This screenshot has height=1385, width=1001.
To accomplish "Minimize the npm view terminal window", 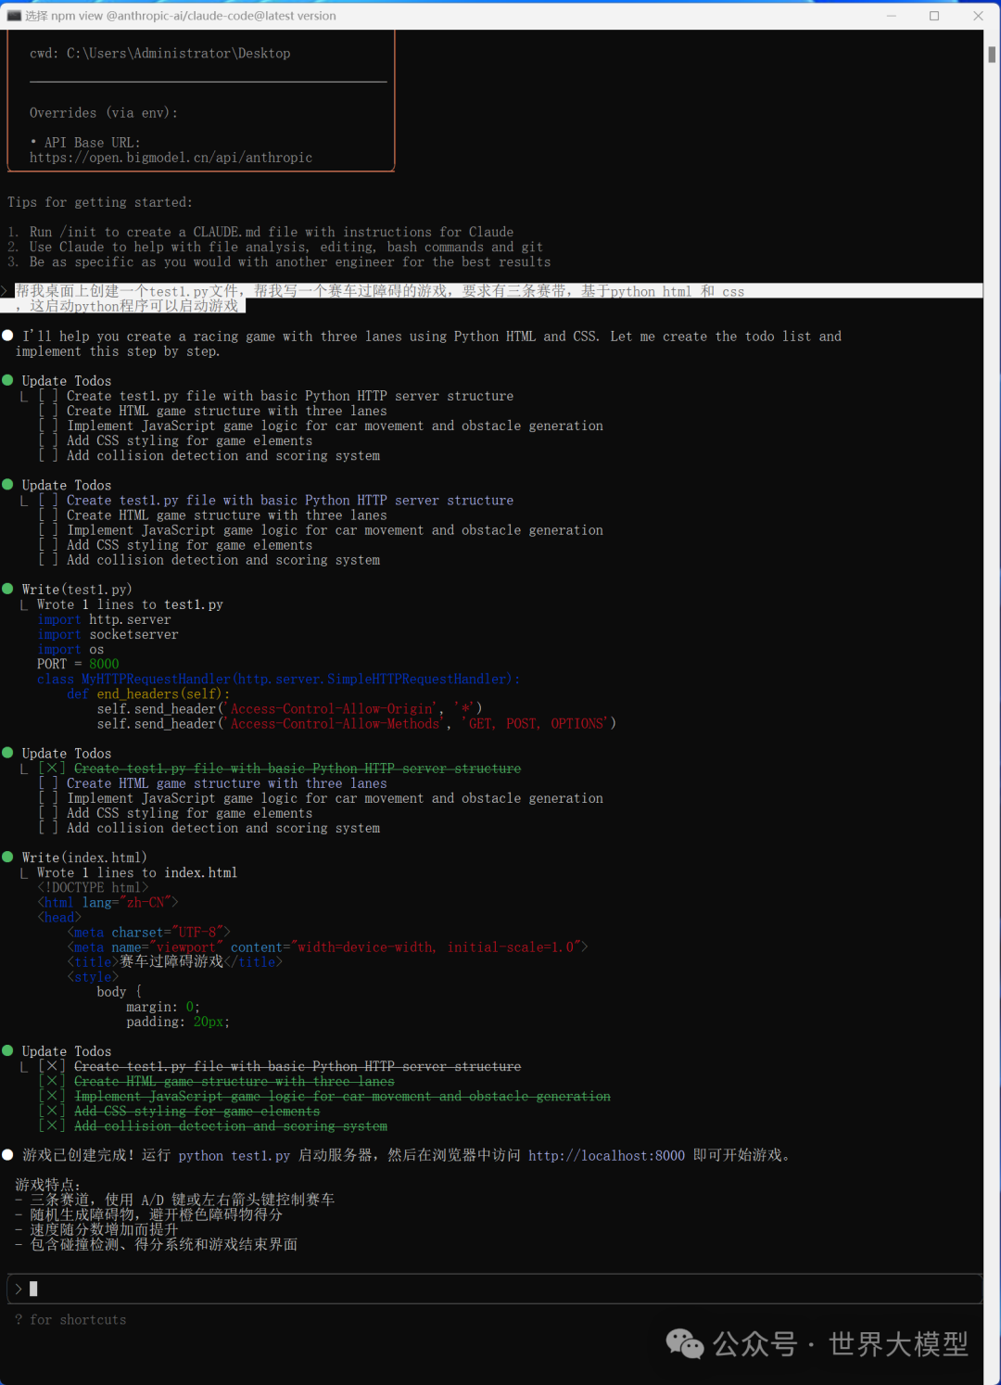I will pos(892,16).
